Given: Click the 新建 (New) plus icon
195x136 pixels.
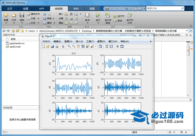Looking at the screenshot, I should 6,15.
